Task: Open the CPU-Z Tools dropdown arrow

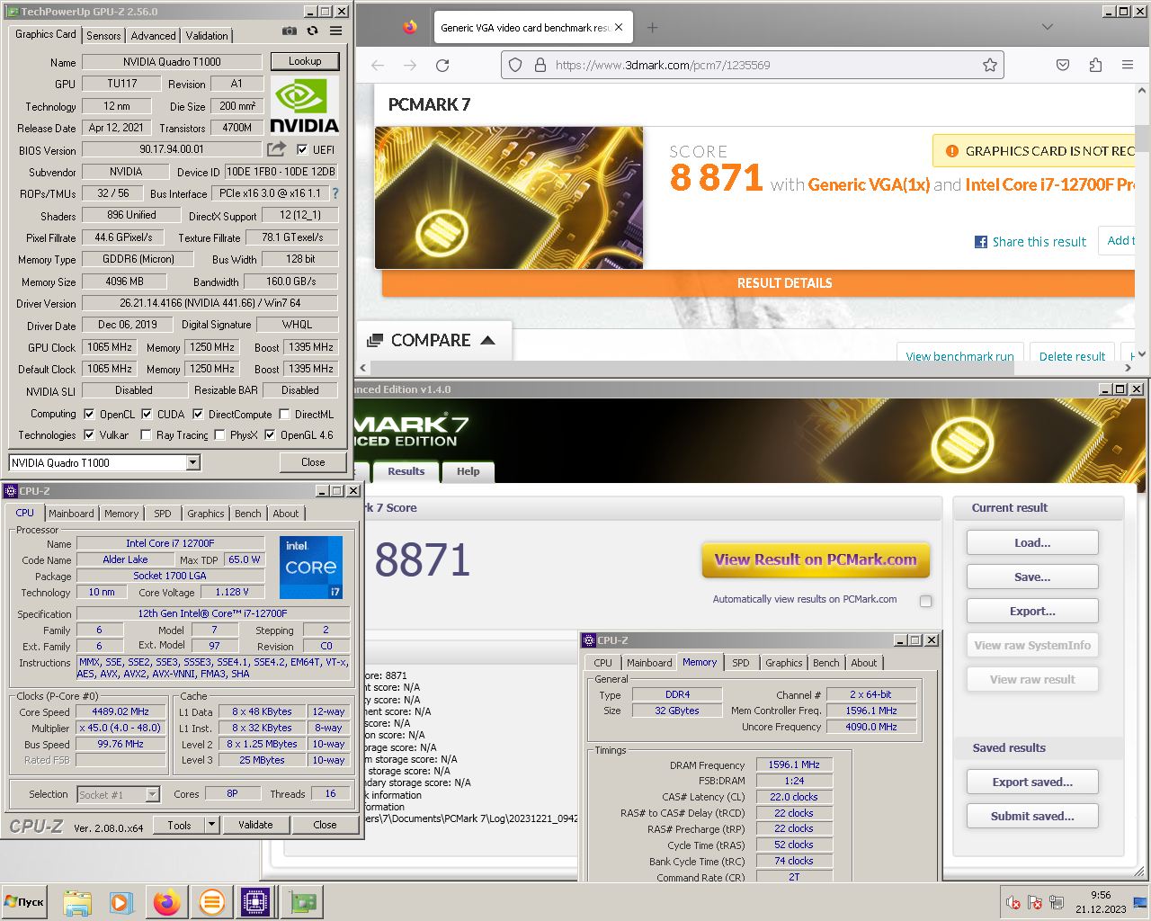Action: tap(211, 825)
